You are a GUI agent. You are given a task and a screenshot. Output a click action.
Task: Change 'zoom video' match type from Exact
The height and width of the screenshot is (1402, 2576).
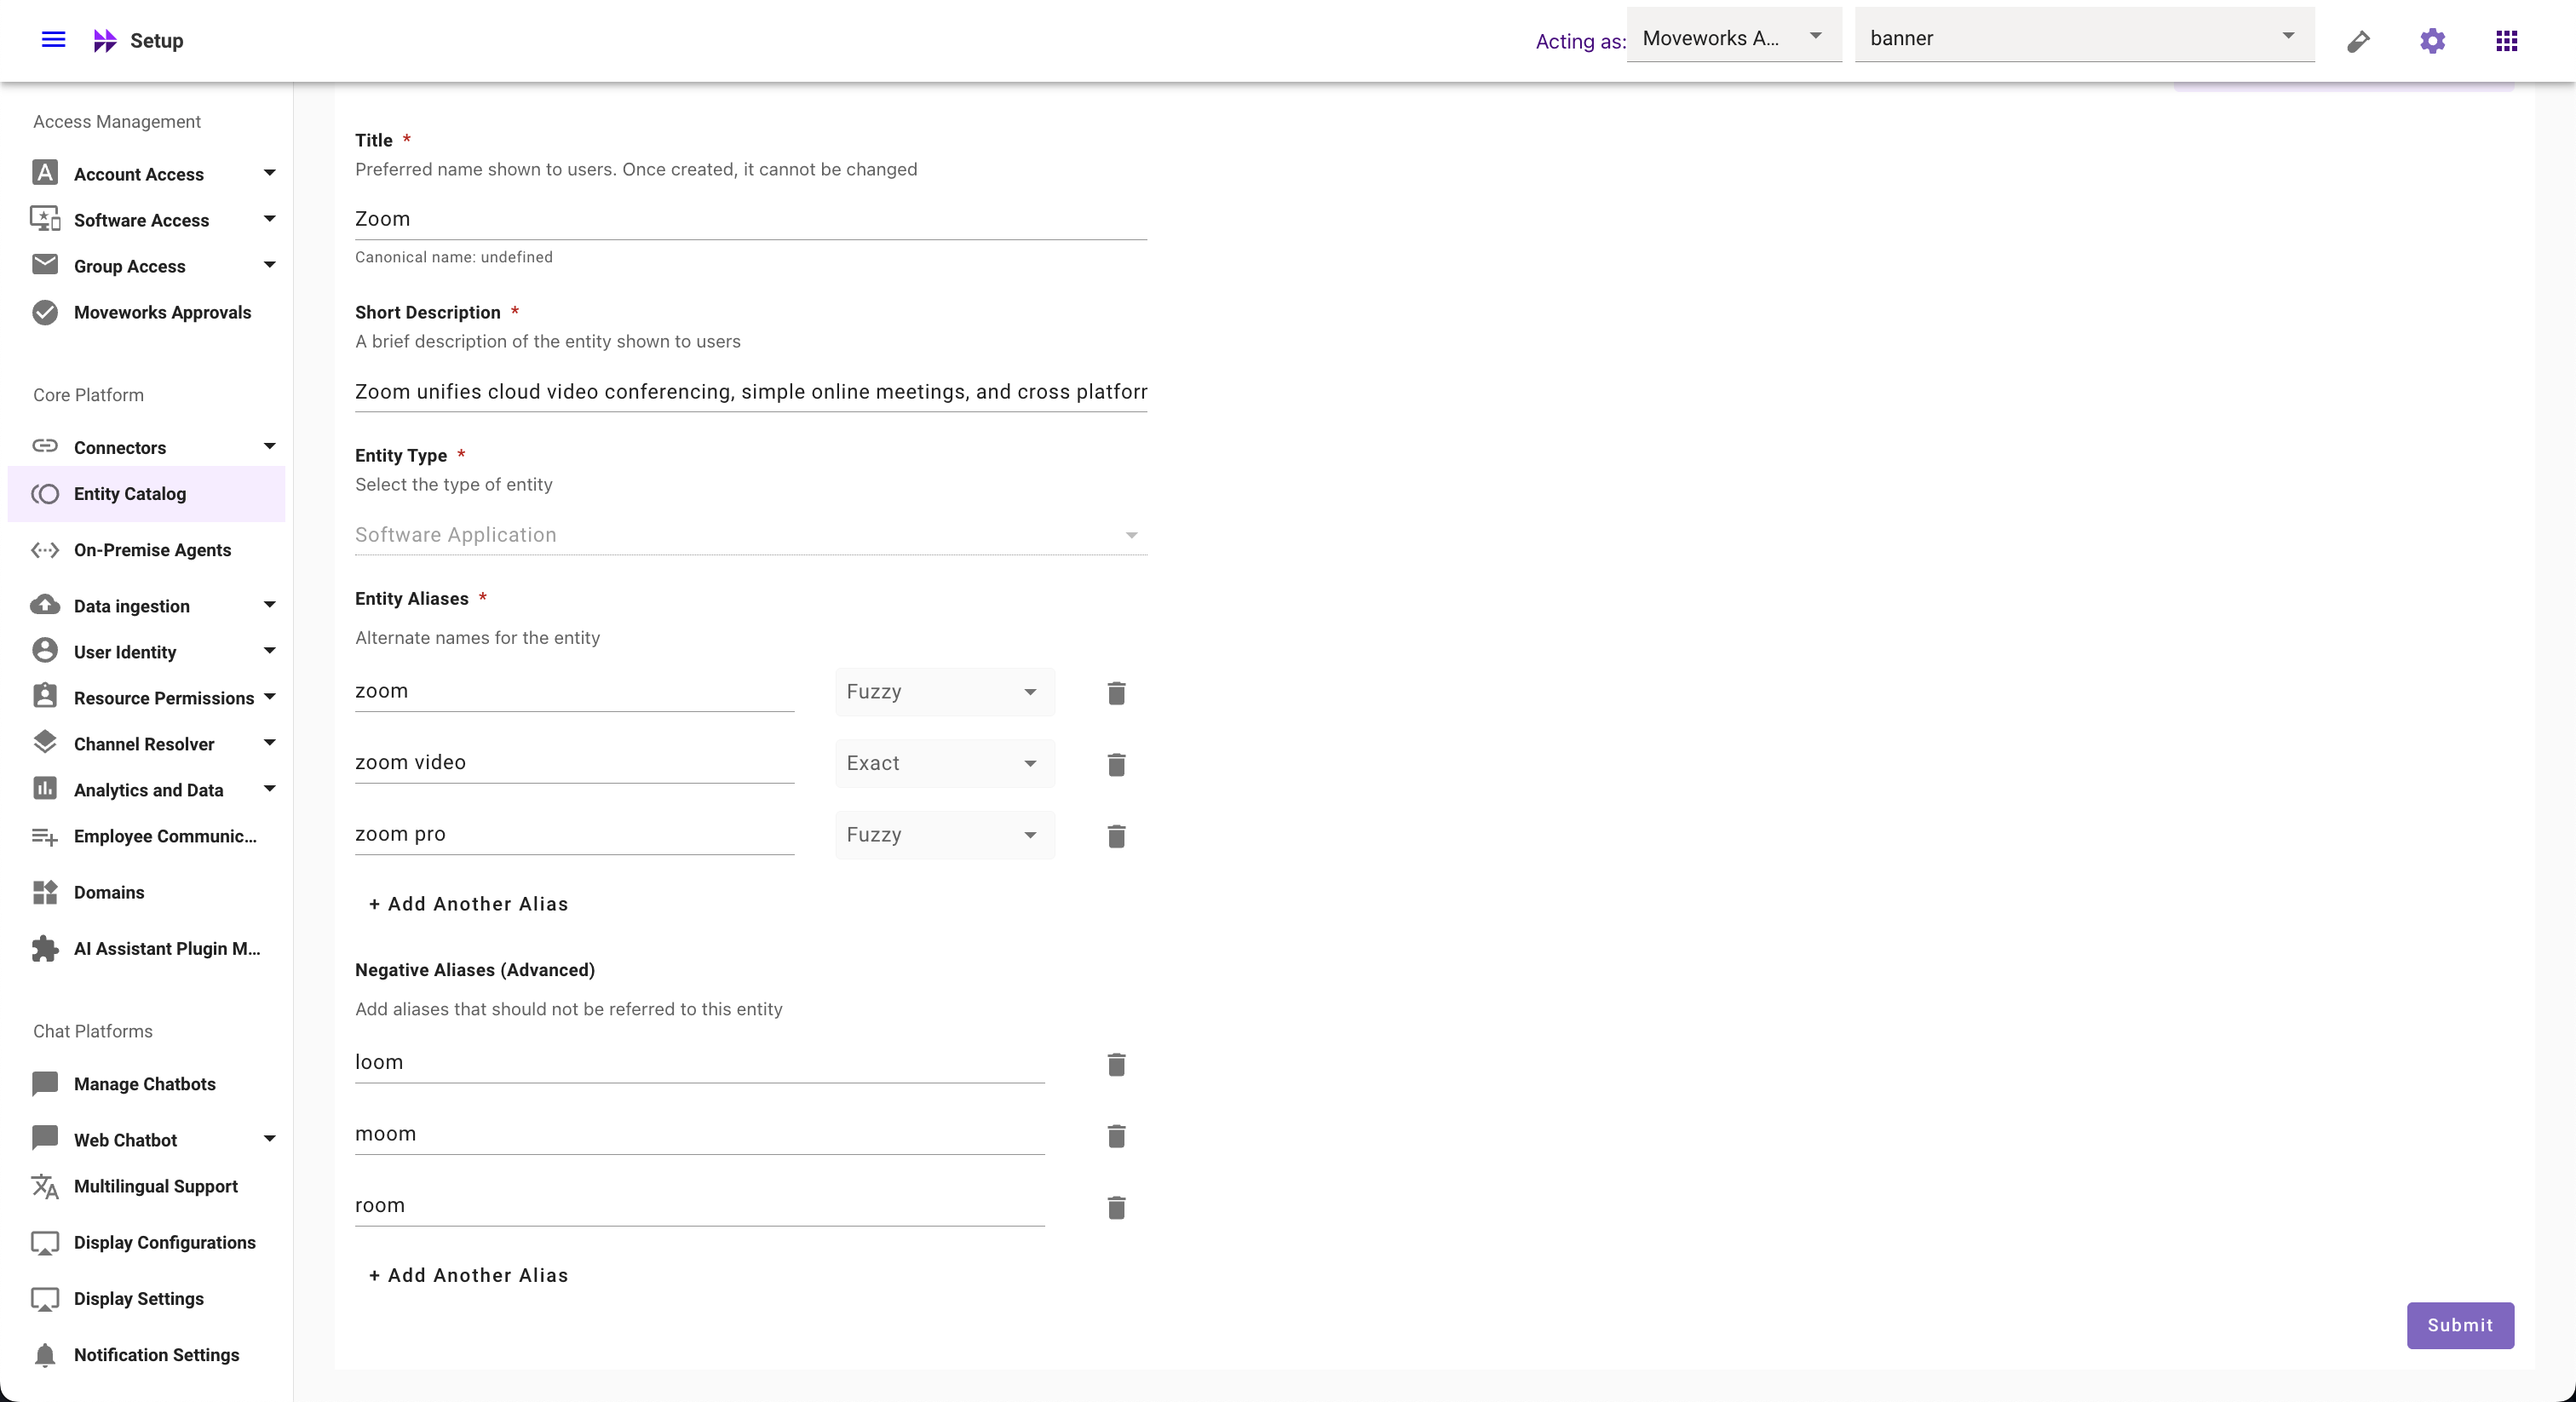(x=943, y=764)
